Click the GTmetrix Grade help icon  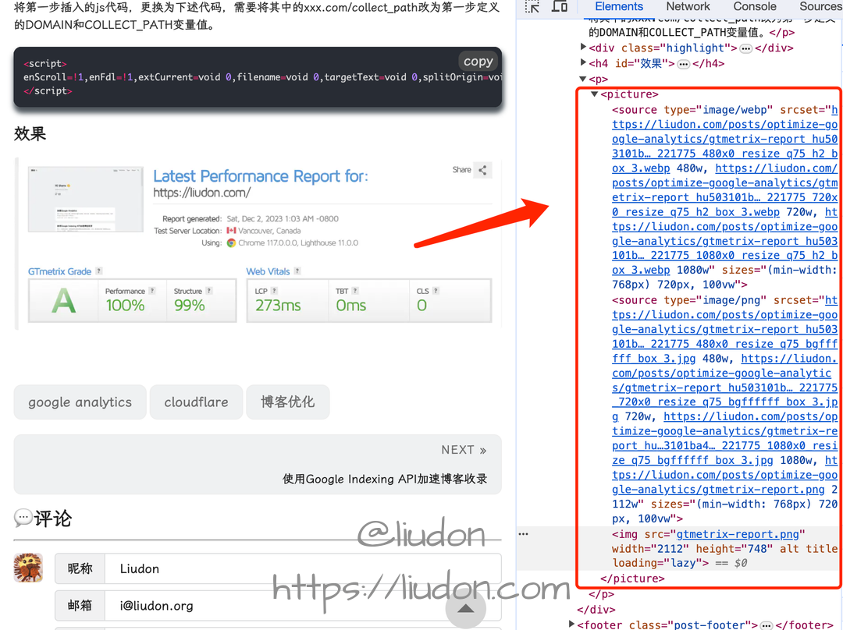(x=99, y=271)
